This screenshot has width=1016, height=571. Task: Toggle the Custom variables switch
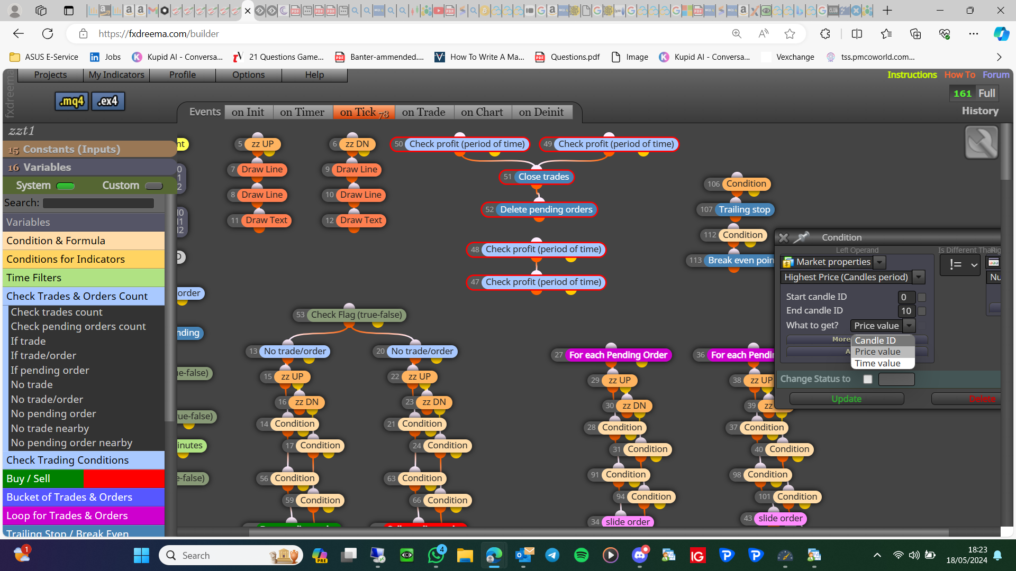(x=154, y=186)
